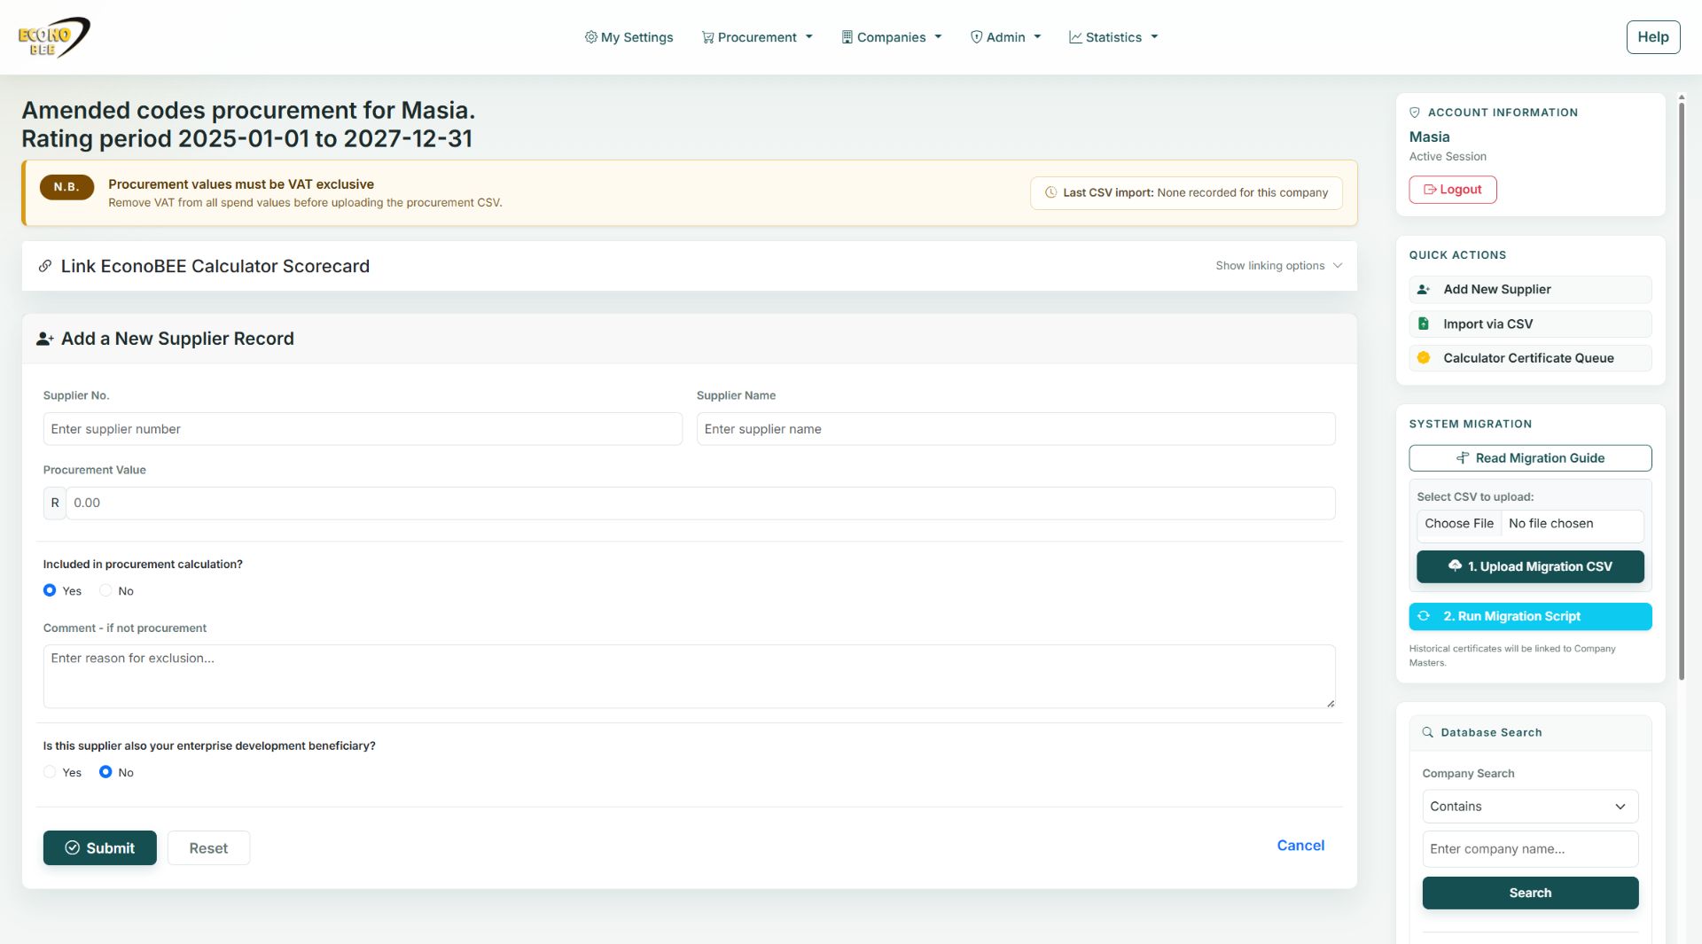Click the clock icon beside Last CSV import
1702x944 pixels.
pyautogui.click(x=1051, y=192)
